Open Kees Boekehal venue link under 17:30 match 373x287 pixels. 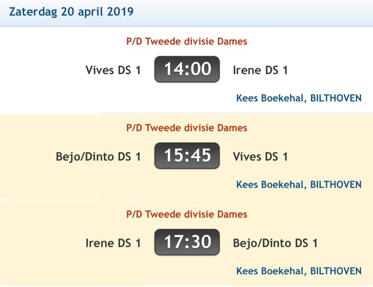298,271
